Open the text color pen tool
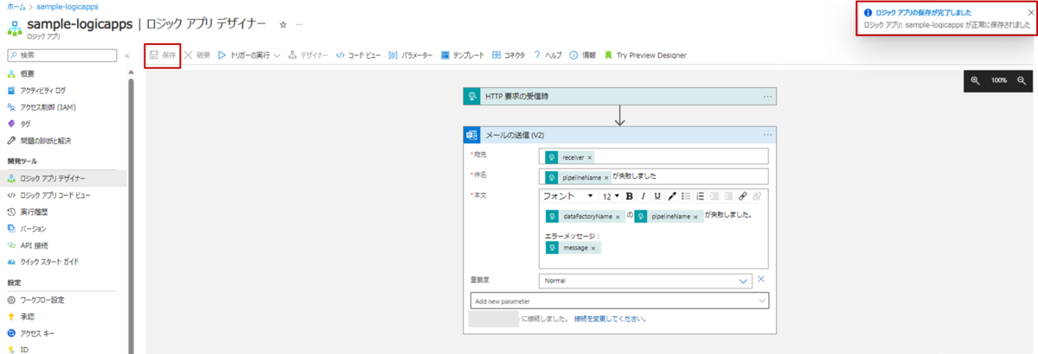1038x354 pixels. (671, 196)
